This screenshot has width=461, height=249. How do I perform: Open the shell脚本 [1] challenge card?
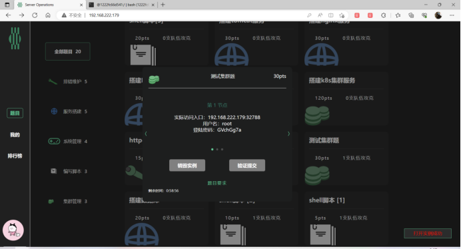click(346, 219)
